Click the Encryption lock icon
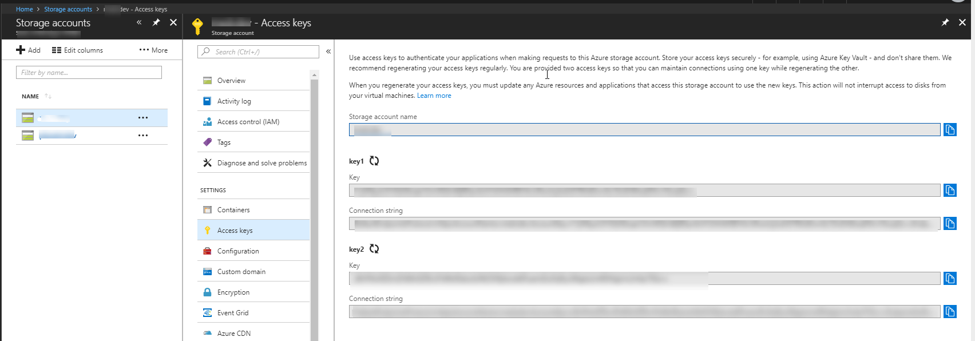Image resolution: width=975 pixels, height=341 pixels. pyautogui.click(x=207, y=292)
